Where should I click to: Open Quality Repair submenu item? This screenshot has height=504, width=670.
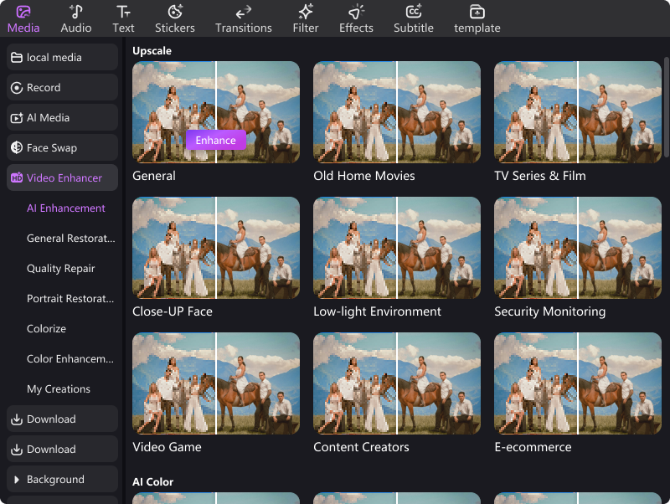(60, 268)
